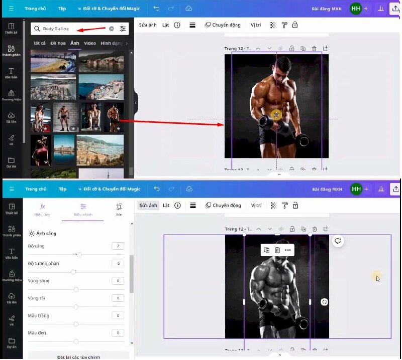Click the comment bubble icon beside the grayscale image
The height and width of the screenshot is (360, 402).
(x=338, y=241)
